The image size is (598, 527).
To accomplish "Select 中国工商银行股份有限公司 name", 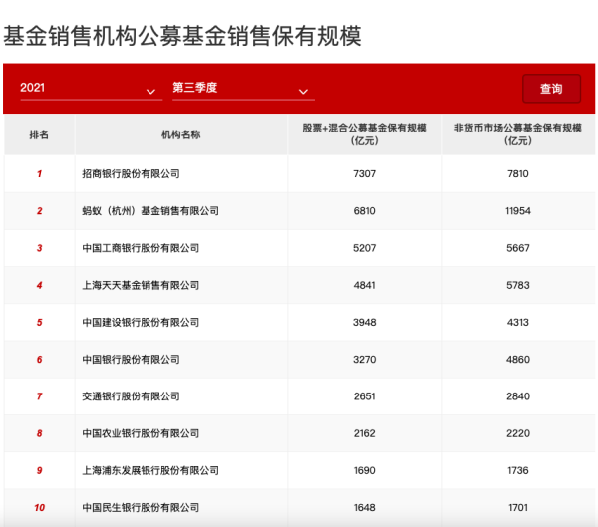I will coord(141,248).
